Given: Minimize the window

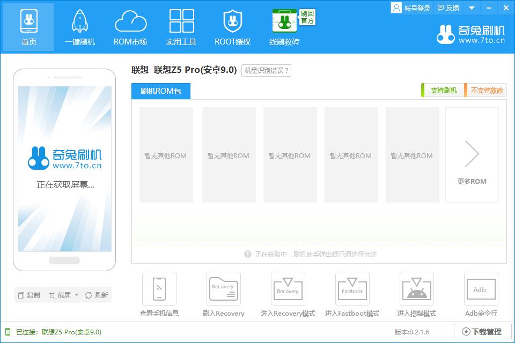Looking at the screenshot, I should click(x=489, y=8).
